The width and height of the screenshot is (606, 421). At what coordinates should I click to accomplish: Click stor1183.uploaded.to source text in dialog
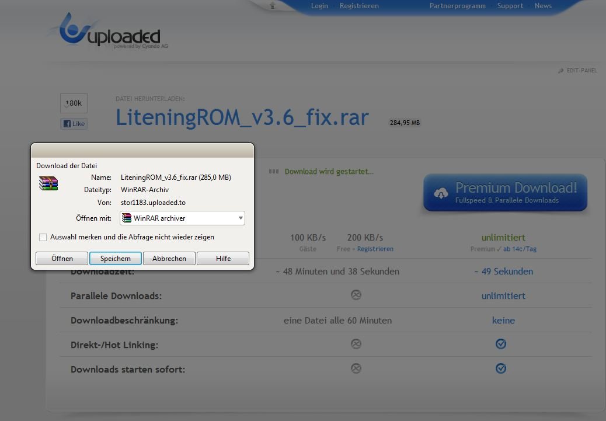(153, 203)
